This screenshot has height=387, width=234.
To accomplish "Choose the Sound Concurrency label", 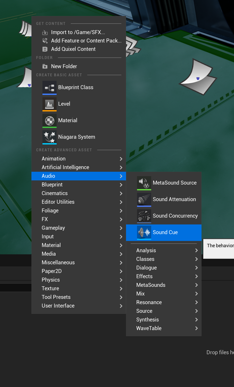I will [175, 216].
